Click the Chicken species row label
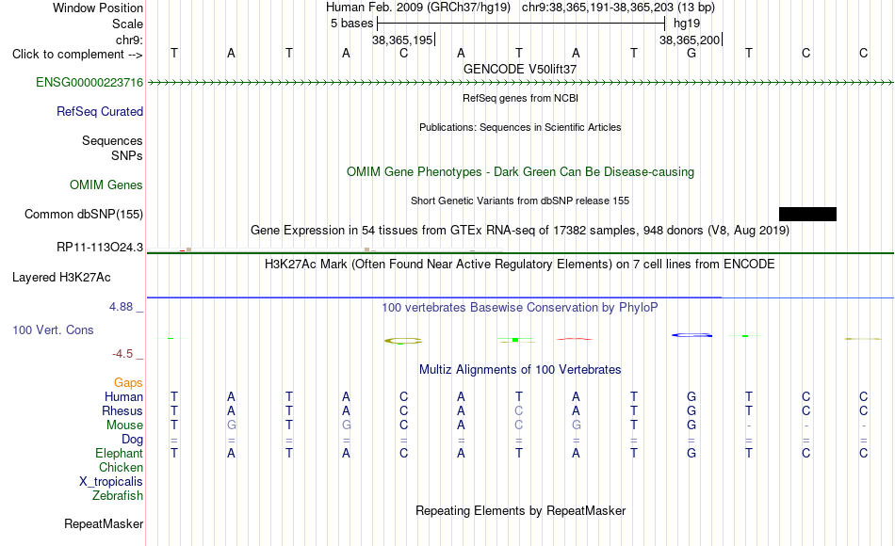 point(121,468)
